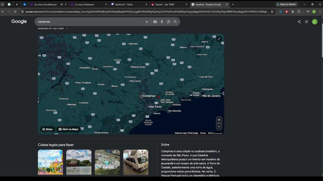Screen dimensions: 323x181
Task: Open the ship on lake thumbnail
Action: point(79,162)
